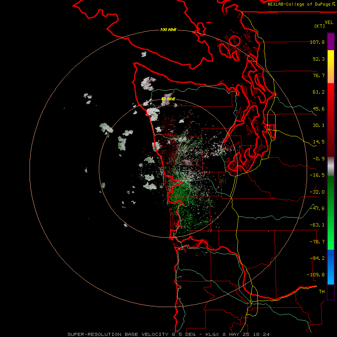Viewport: 337px width, 337px height.
Task: Click the 92.3 velocity scale value
Action: pyautogui.click(x=319, y=59)
